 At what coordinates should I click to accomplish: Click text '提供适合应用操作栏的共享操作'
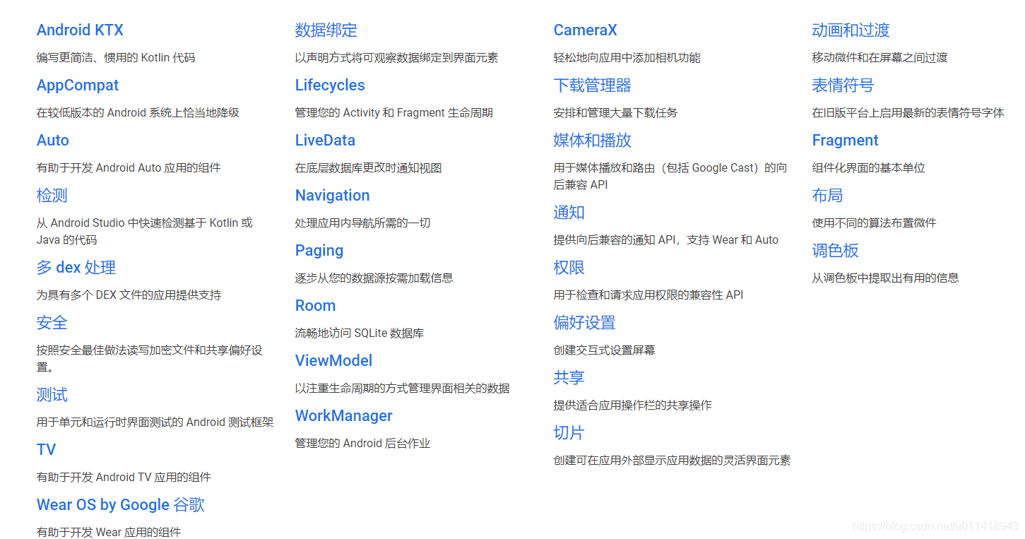coord(633,405)
